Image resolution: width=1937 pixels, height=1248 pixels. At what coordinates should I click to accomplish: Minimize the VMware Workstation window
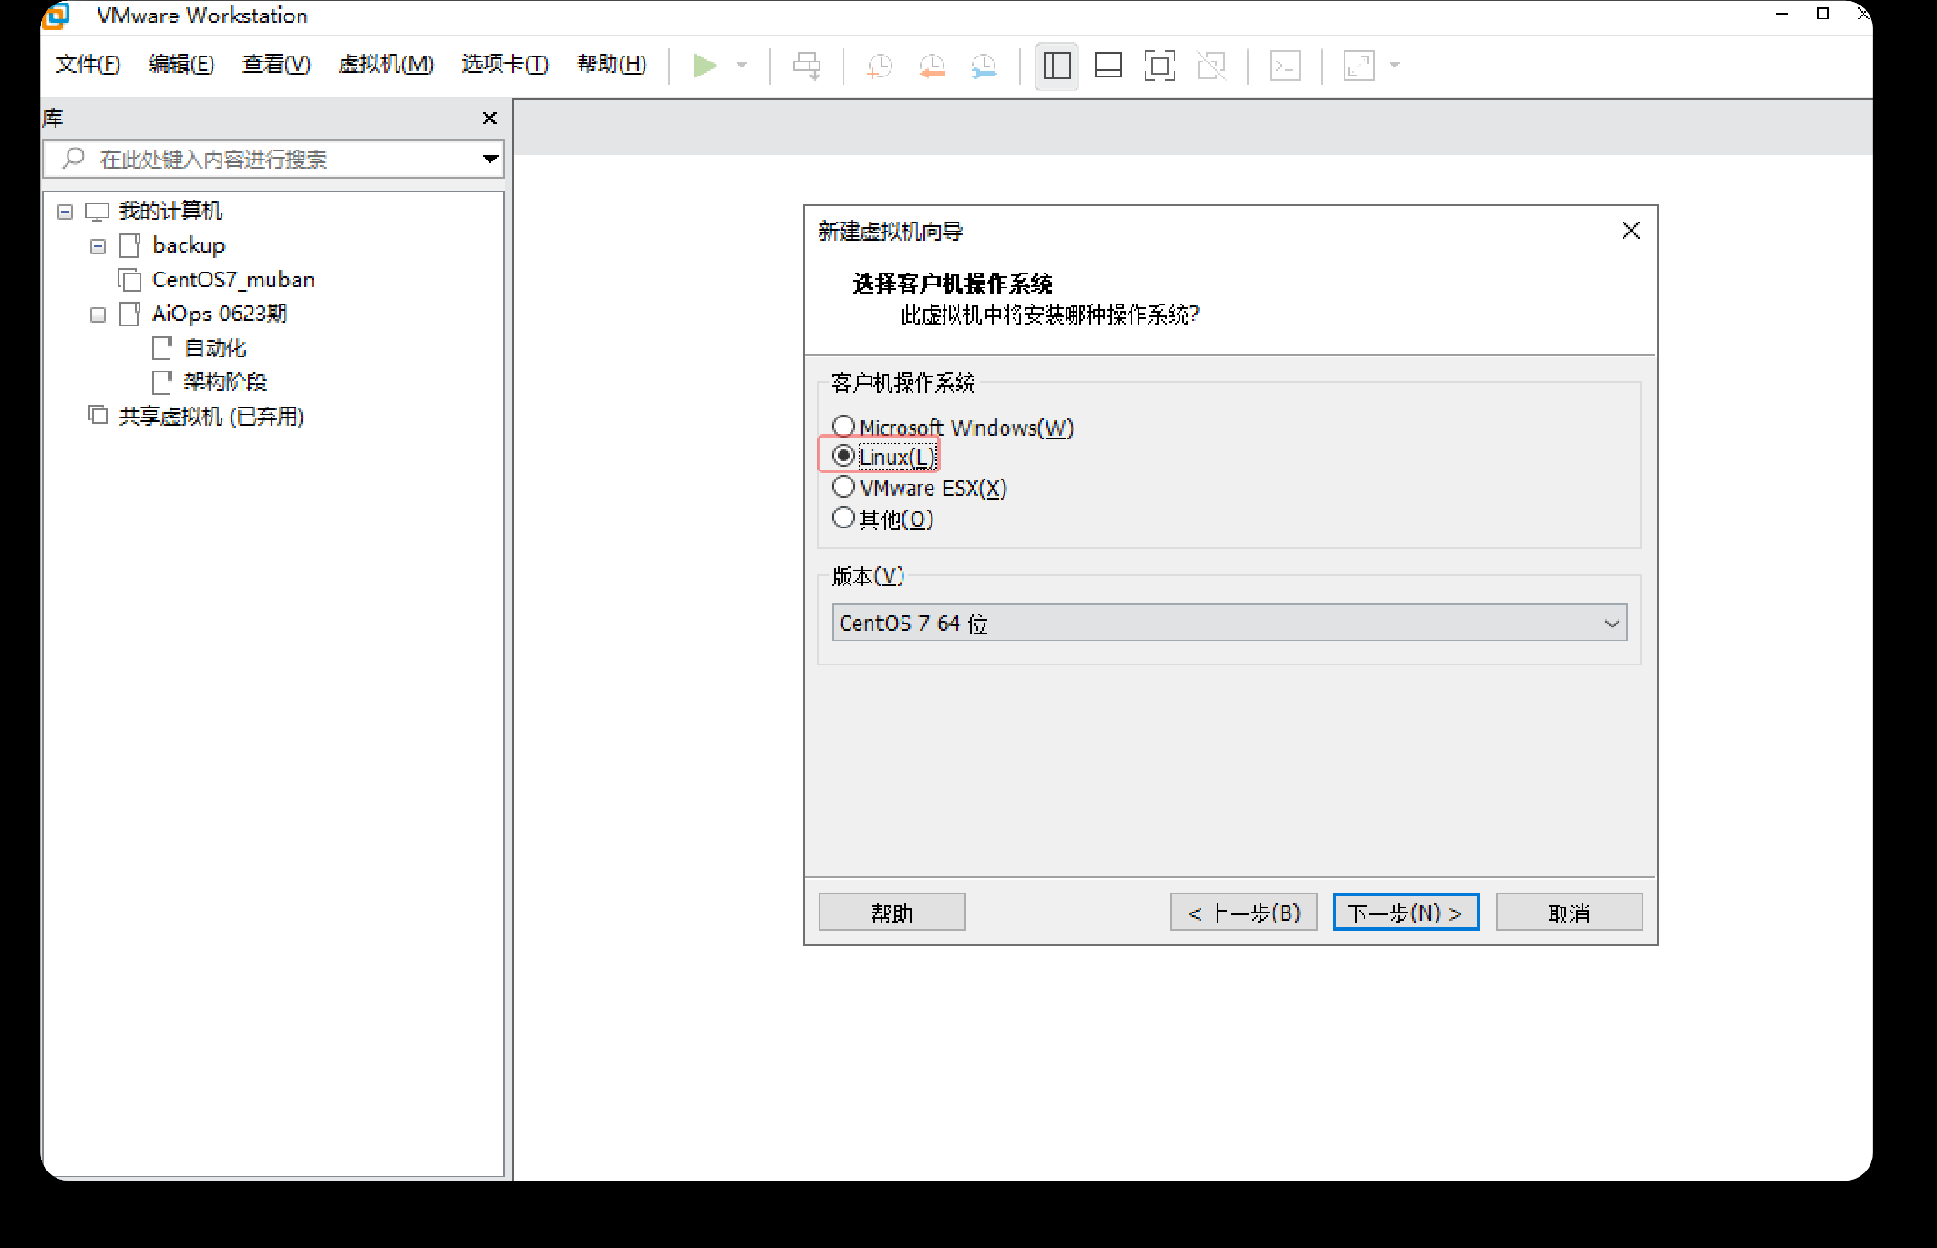[x=1782, y=14]
